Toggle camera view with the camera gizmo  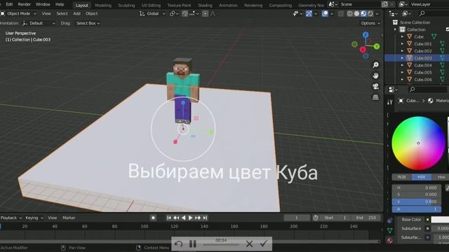pyautogui.click(x=375, y=86)
